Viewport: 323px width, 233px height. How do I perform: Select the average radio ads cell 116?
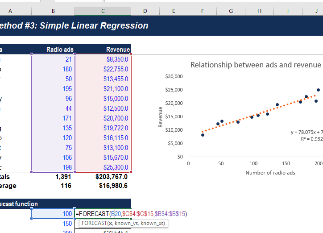pos(53,186)
